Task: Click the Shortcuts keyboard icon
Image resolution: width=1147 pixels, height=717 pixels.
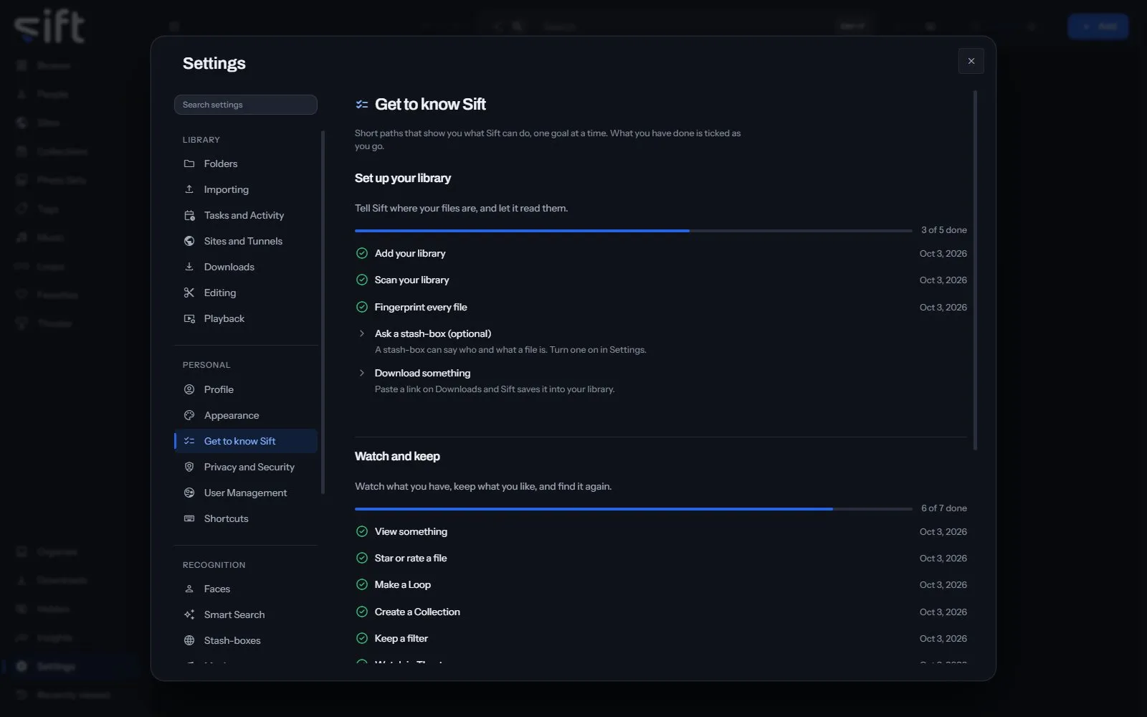Action: [x=189, y=518]
